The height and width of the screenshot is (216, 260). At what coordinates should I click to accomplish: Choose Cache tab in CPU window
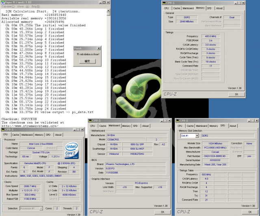click(x=15, y=135)
